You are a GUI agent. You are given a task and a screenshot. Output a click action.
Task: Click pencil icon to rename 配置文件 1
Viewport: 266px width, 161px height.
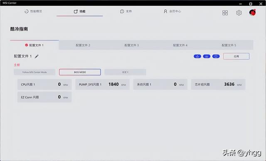point(37,56)
